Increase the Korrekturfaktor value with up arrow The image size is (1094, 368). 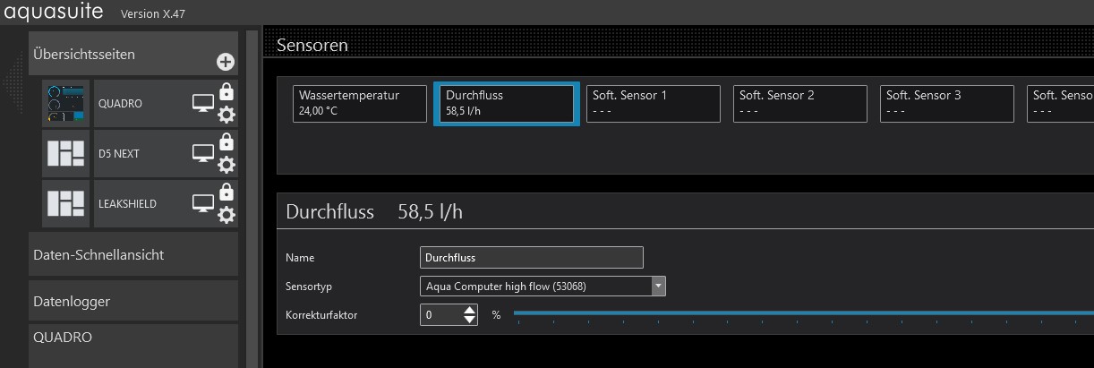coord(470,310)
